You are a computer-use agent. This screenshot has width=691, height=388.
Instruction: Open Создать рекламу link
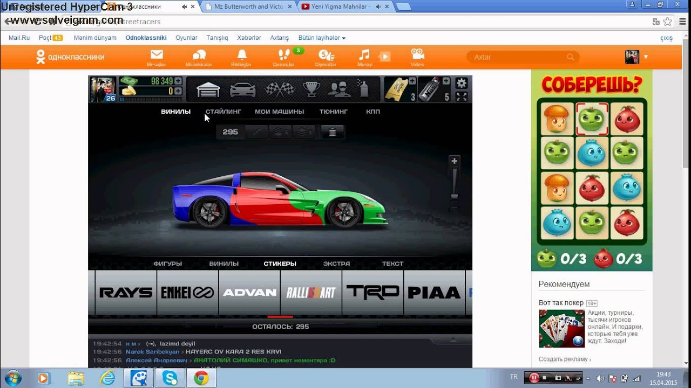564,359
